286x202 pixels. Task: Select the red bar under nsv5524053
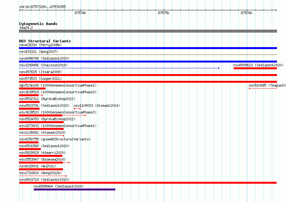pyautogui.click(x=41, y=122)
